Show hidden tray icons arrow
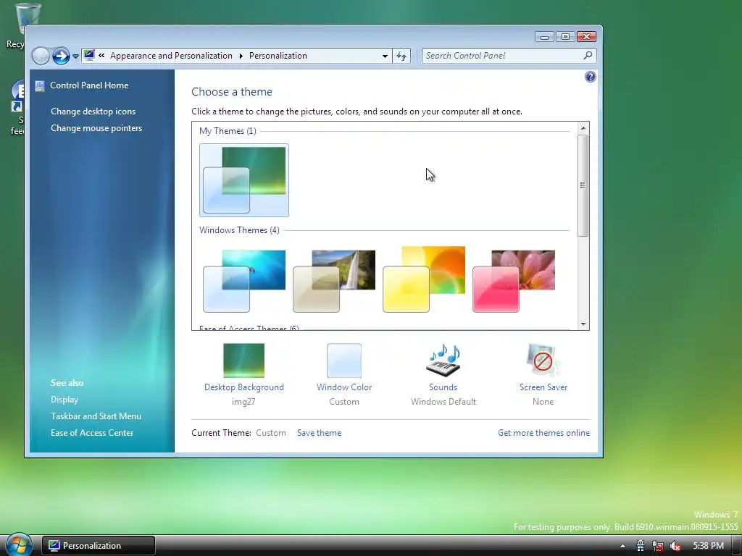Screen dimensions: 742x556 pos(622,546)
